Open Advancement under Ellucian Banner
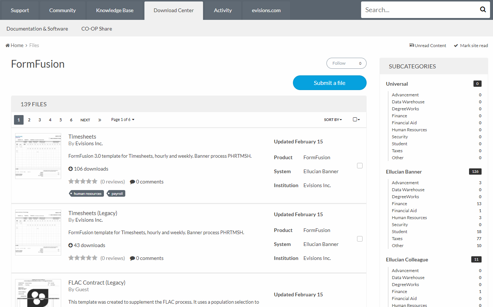 pos(405,183)
